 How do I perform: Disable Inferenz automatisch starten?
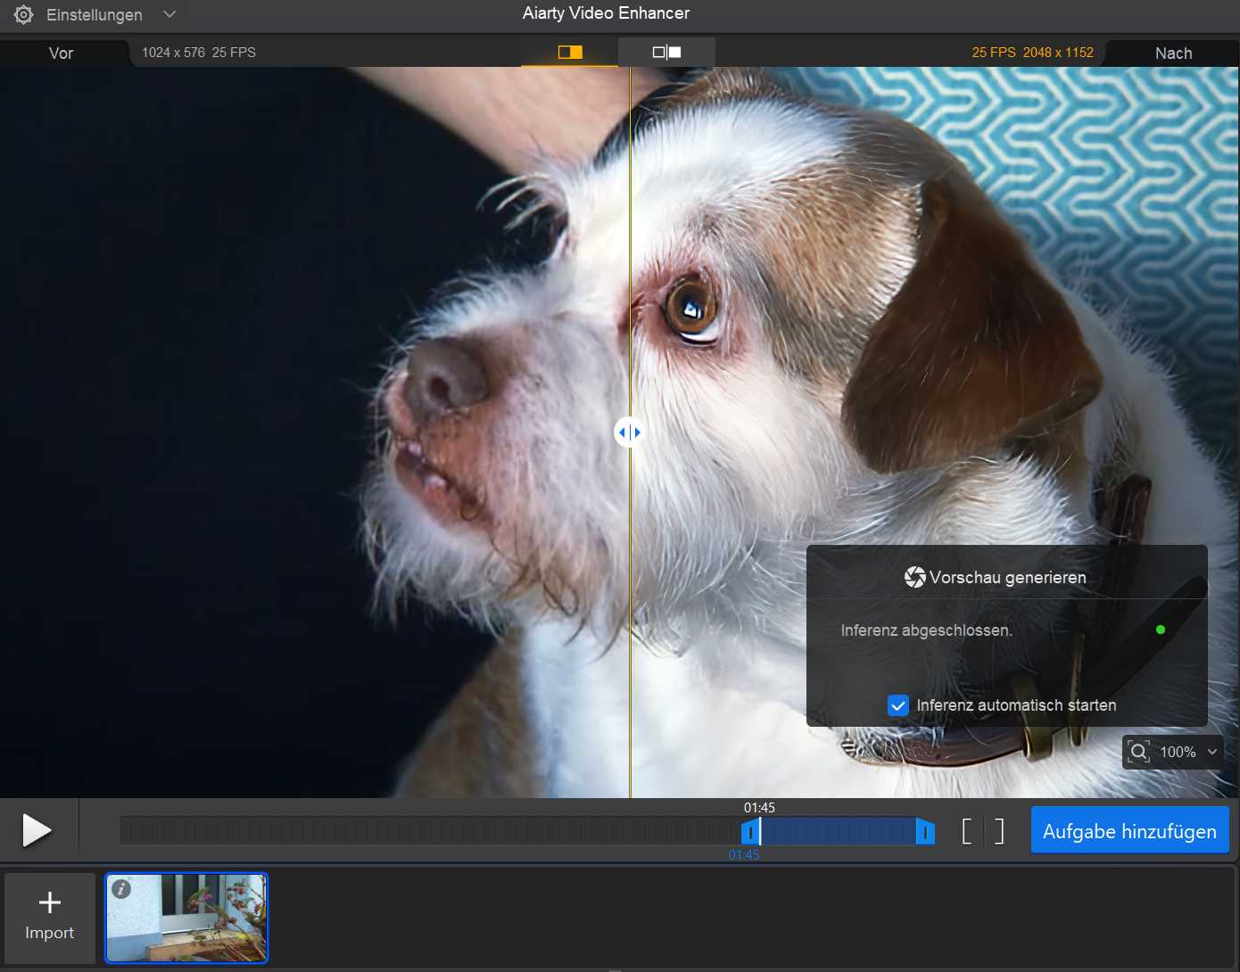pyautogui.click(x=897, y=705)
